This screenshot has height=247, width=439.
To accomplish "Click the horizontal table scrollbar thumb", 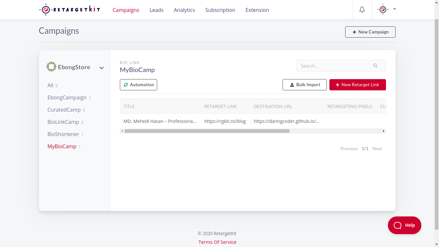I will pyautogui.click(x=207, y=131).
